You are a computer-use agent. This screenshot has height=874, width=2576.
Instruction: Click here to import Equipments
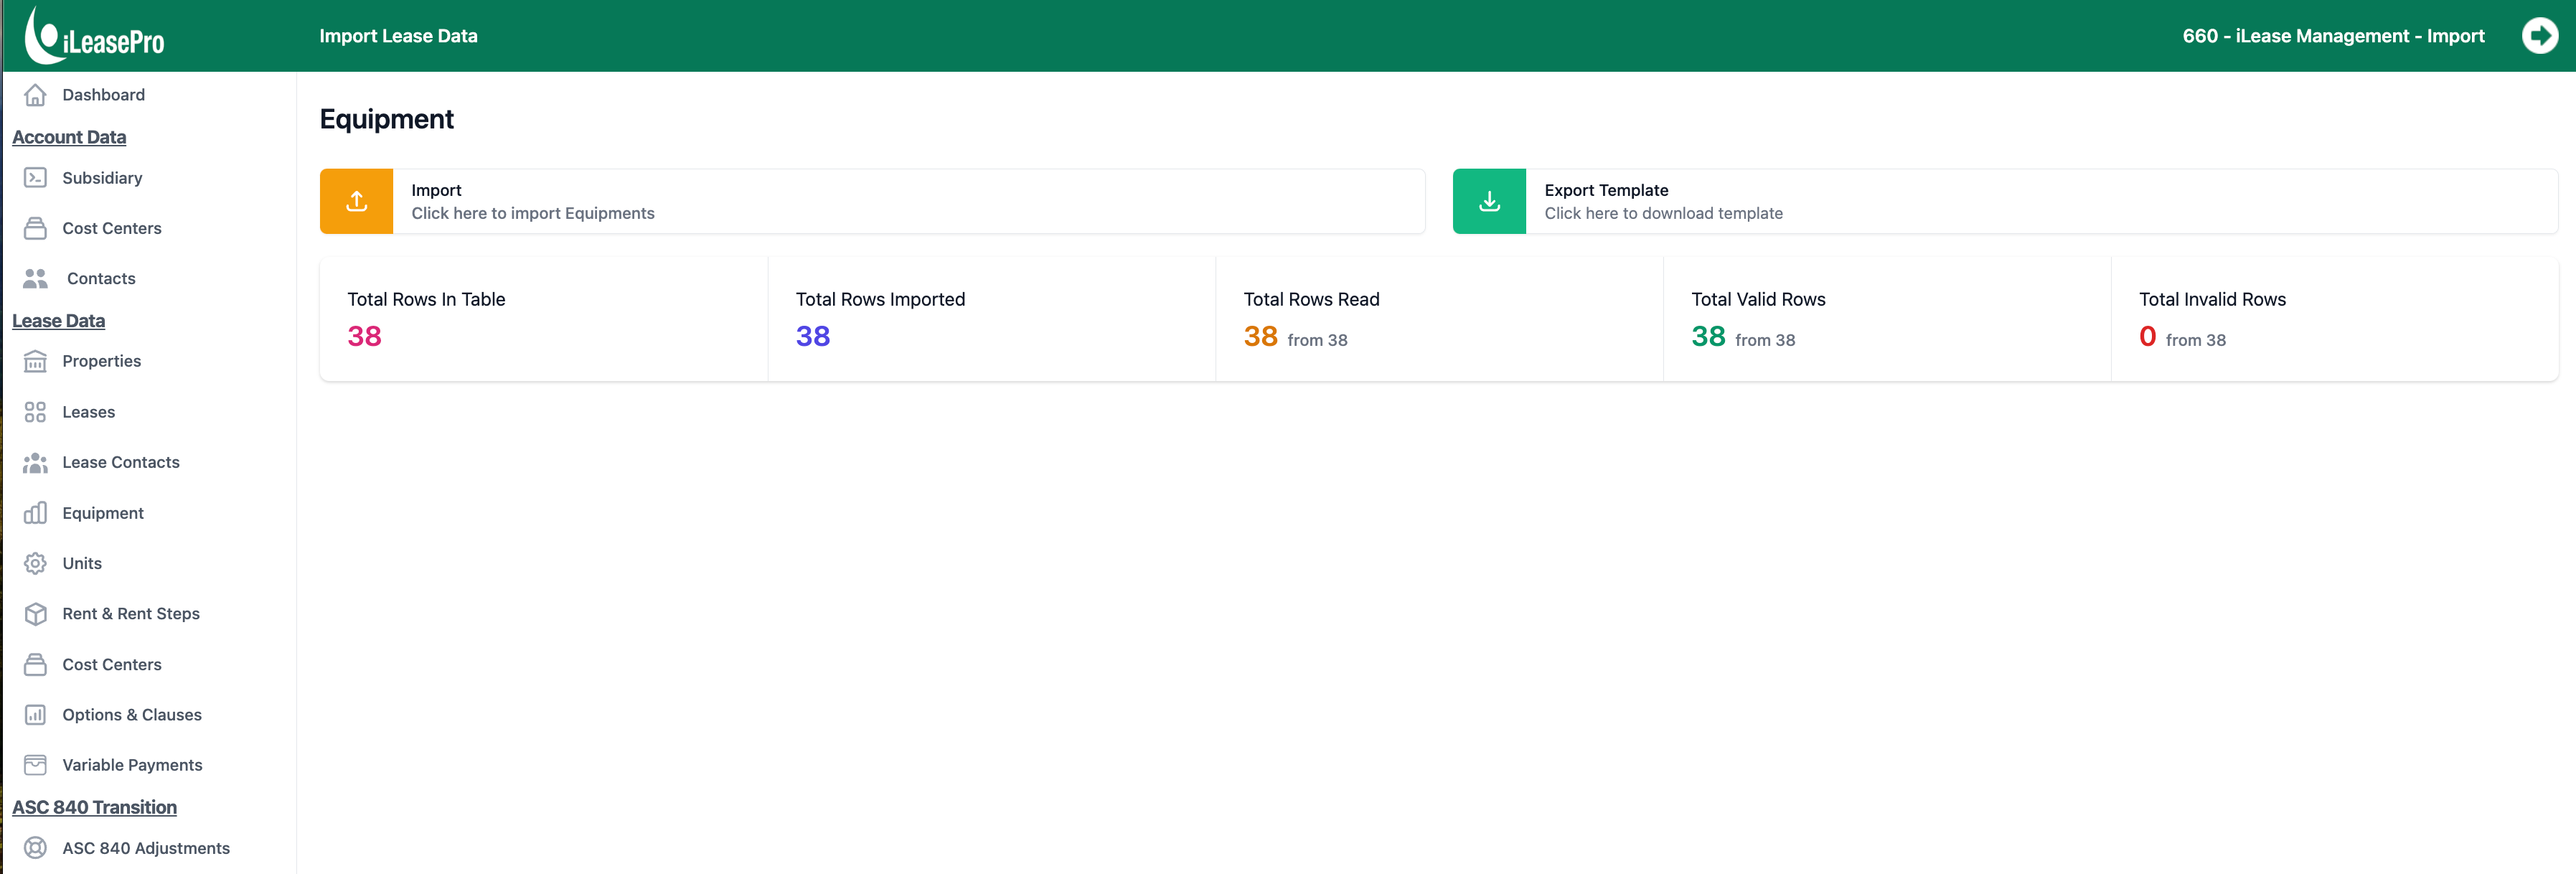click(533, 213)
